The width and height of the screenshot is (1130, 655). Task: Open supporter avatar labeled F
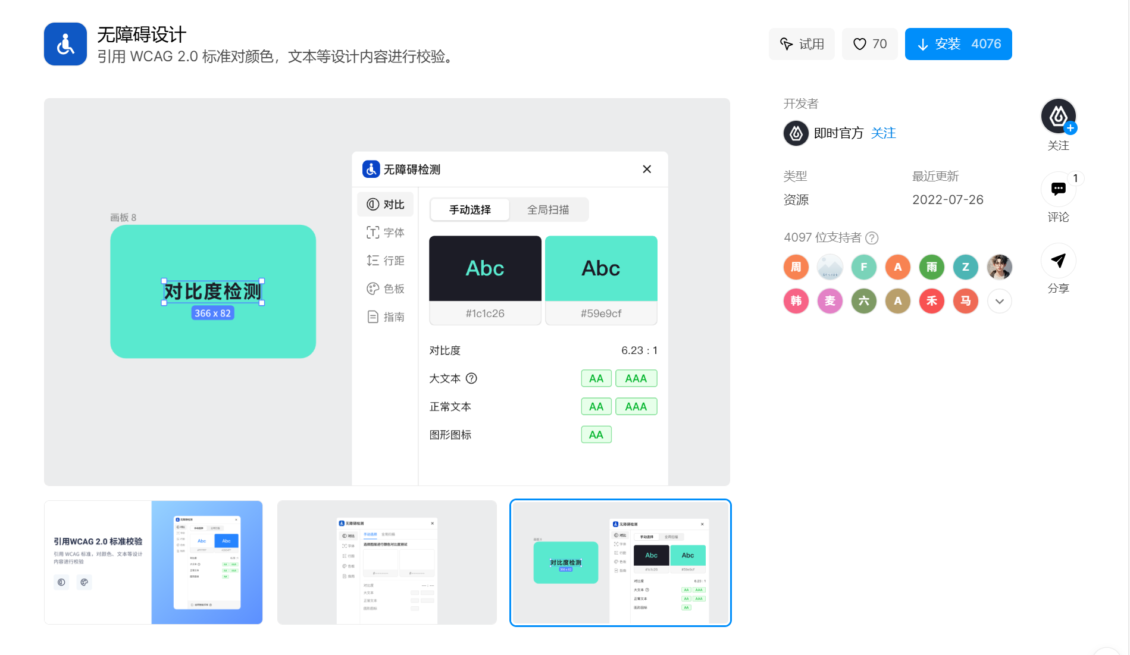coord(864,267)
